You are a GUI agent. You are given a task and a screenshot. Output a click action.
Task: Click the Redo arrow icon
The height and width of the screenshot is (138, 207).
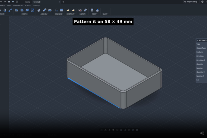[5, 2]
